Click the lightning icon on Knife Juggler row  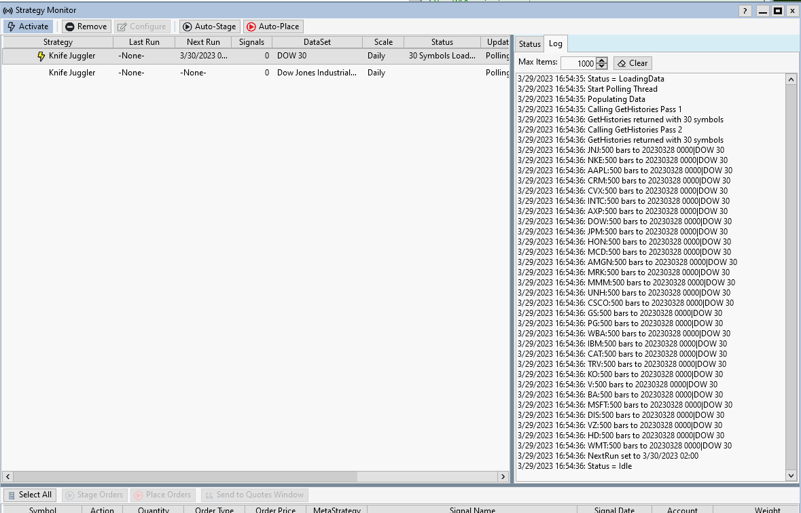[x=41, y=56]
